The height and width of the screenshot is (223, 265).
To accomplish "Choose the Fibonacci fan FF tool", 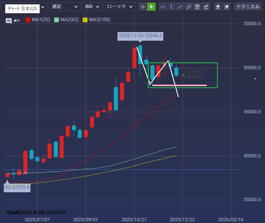I will [206, 7].
